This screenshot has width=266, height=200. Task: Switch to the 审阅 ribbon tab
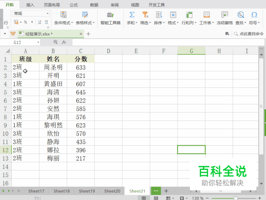tap(115, 5)
